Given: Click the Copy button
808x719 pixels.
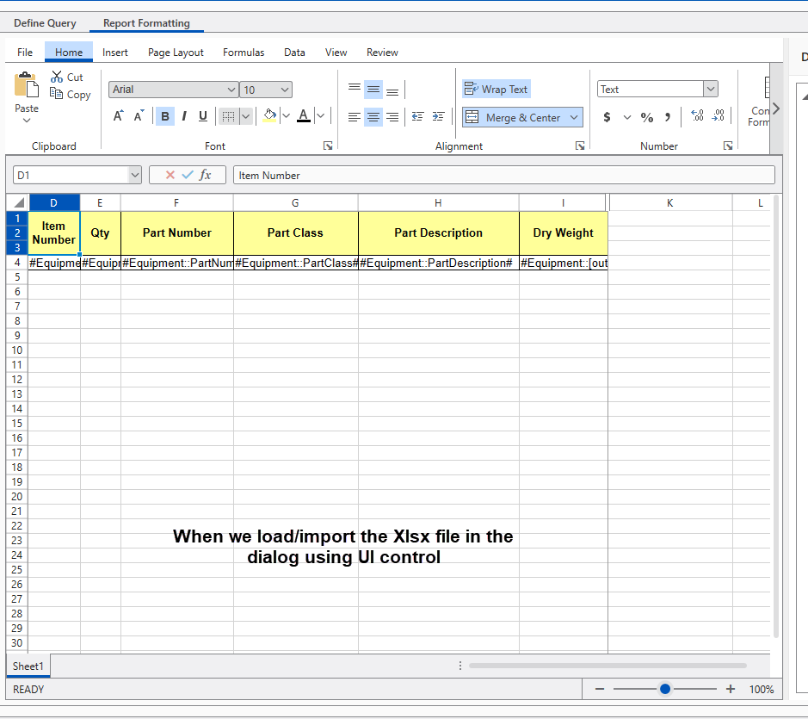Looking at the screenshot, I should click(71, 95).
